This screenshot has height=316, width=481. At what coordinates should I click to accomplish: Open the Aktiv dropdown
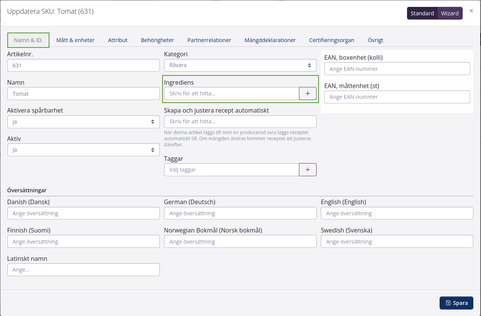(83, 150)
